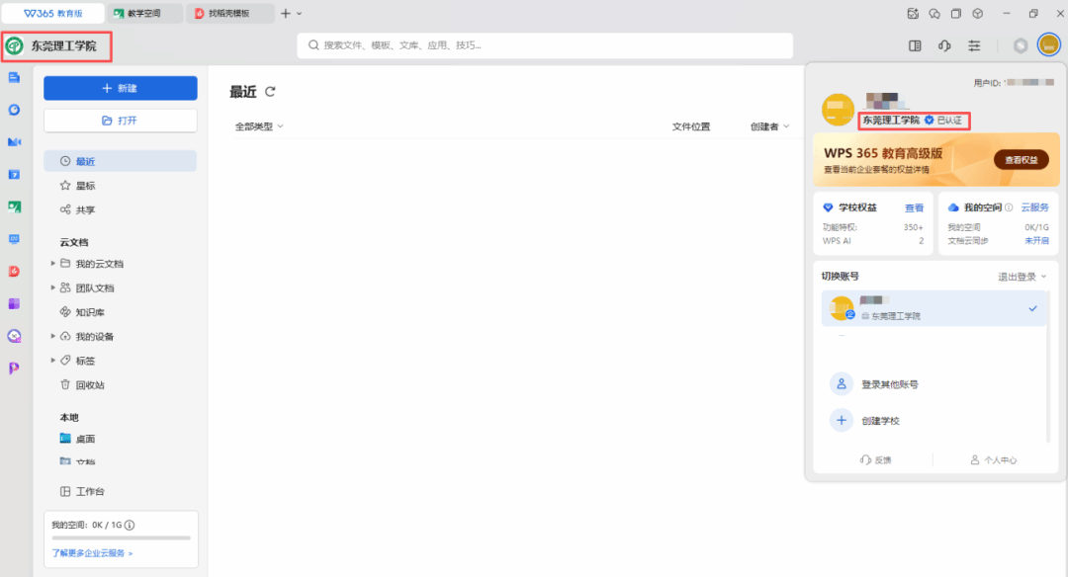The image size is (1068, 577).
Task: Toggle the side panel layout icon
Action: coord(915,45)
